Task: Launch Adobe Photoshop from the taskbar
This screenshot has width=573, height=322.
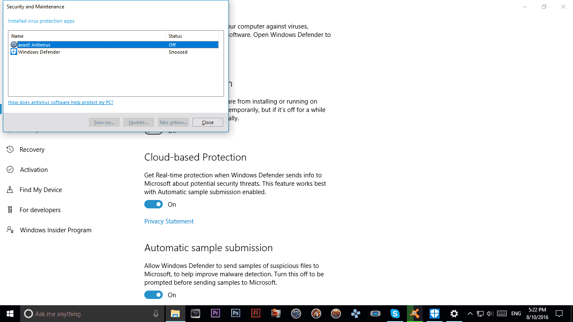Action: (x=236, y=314)
